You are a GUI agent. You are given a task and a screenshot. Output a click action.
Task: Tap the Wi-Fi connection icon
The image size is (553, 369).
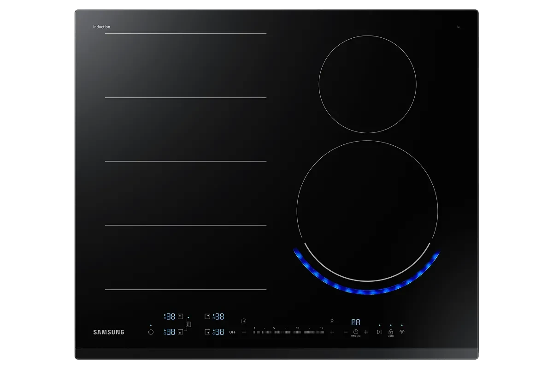pos(402,332)
